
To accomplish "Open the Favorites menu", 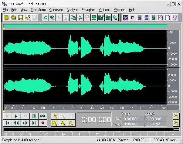I will [x=89, y=10].
